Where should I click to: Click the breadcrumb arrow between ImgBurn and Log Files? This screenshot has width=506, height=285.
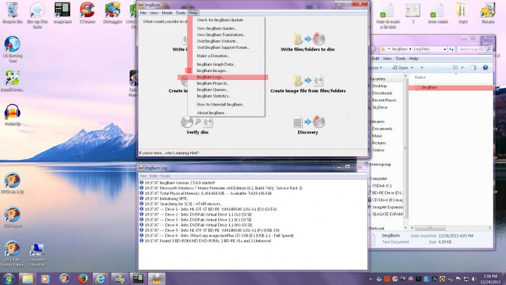[410, 49]
